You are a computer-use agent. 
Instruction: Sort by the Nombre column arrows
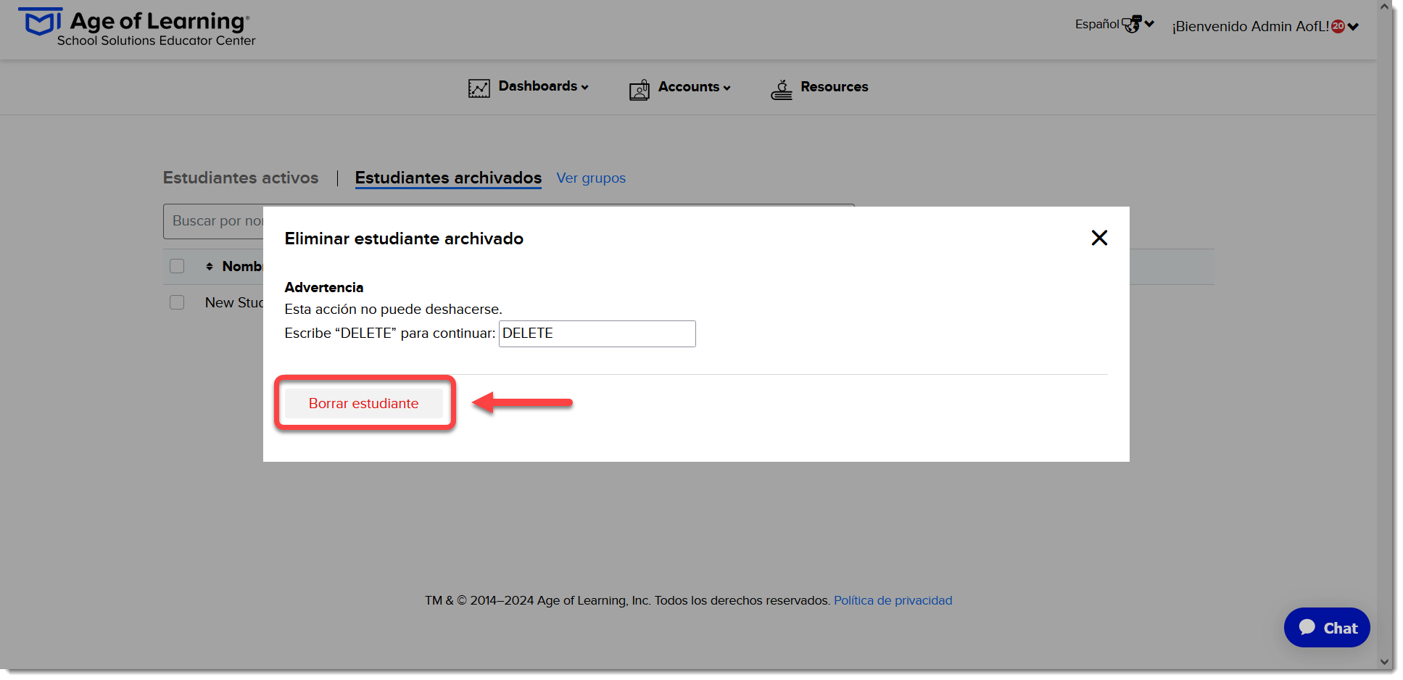coord(210,267)
